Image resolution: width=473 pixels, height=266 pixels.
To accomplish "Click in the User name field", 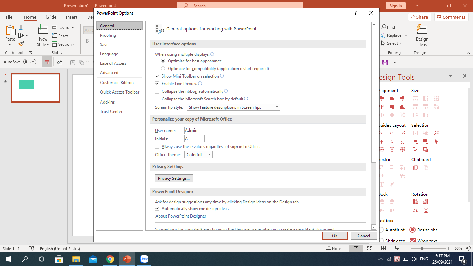I will point(221,130).
